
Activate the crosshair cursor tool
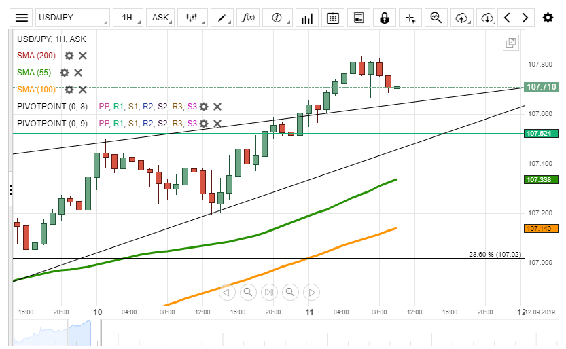pos(410,18)
